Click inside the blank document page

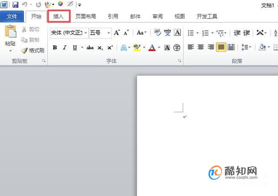[x=207, y=136]
